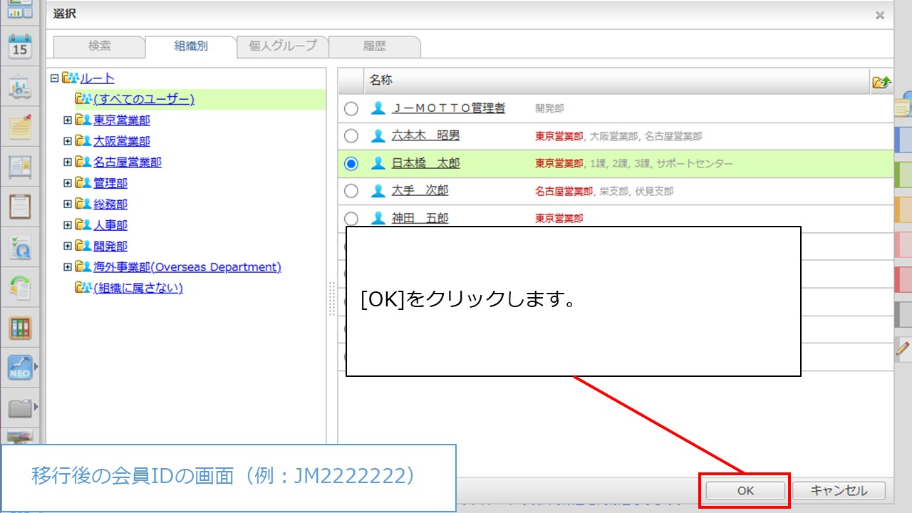Click the green color tab on right edge
The height and width of the screenshot is (513, 912).
(x=903, y=174)
